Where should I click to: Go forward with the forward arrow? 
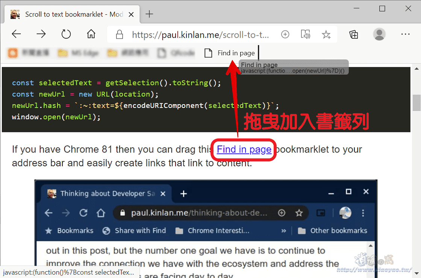(x=41, y=34)
